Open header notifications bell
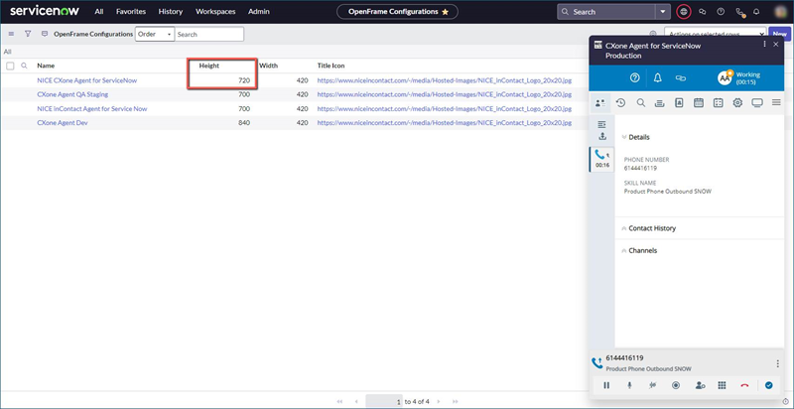 point(756,12)
